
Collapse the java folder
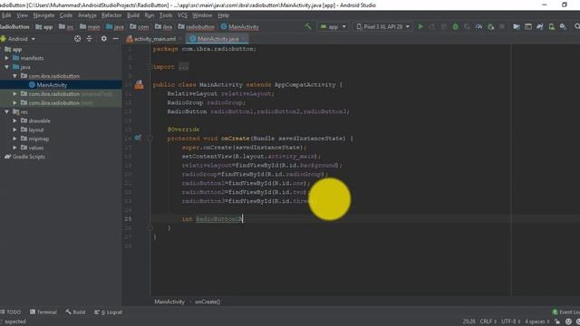6,67
